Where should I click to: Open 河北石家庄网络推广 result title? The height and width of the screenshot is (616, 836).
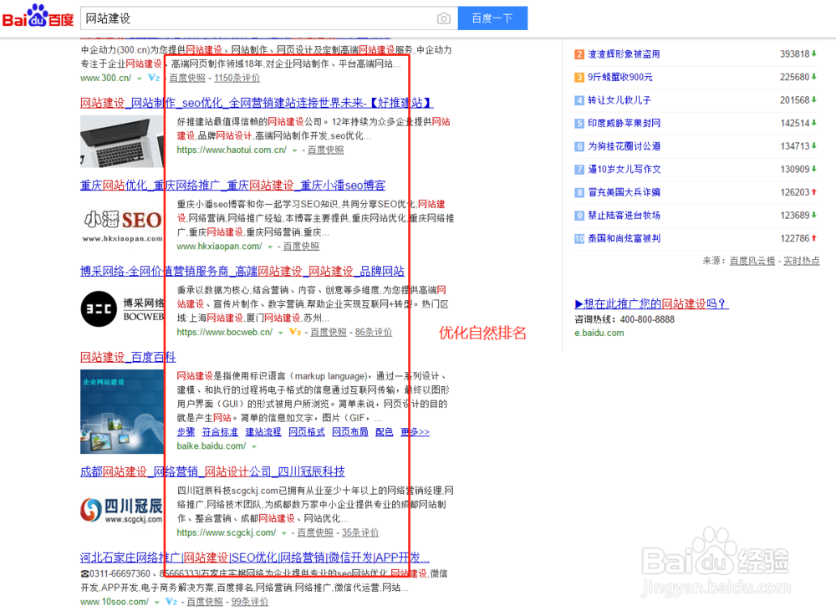(255, 557)
